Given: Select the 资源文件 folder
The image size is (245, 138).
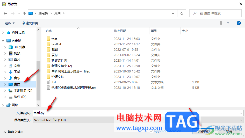Looking at the screenshot, I should (58, 77).
